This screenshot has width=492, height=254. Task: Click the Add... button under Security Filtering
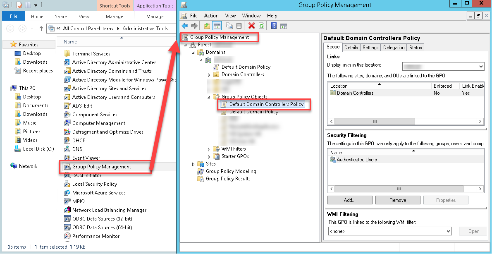click(349, 200)
